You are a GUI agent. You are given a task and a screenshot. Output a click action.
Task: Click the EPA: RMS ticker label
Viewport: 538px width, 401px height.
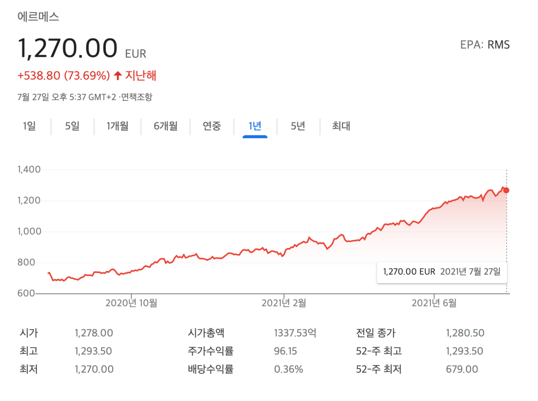(x=485, y=45)
